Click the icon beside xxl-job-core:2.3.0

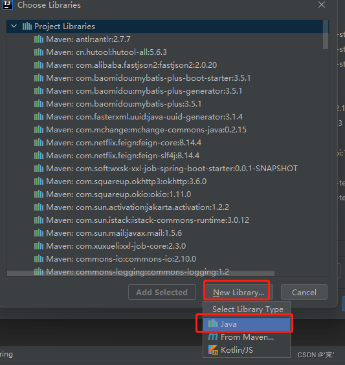(x=39, y=246)
